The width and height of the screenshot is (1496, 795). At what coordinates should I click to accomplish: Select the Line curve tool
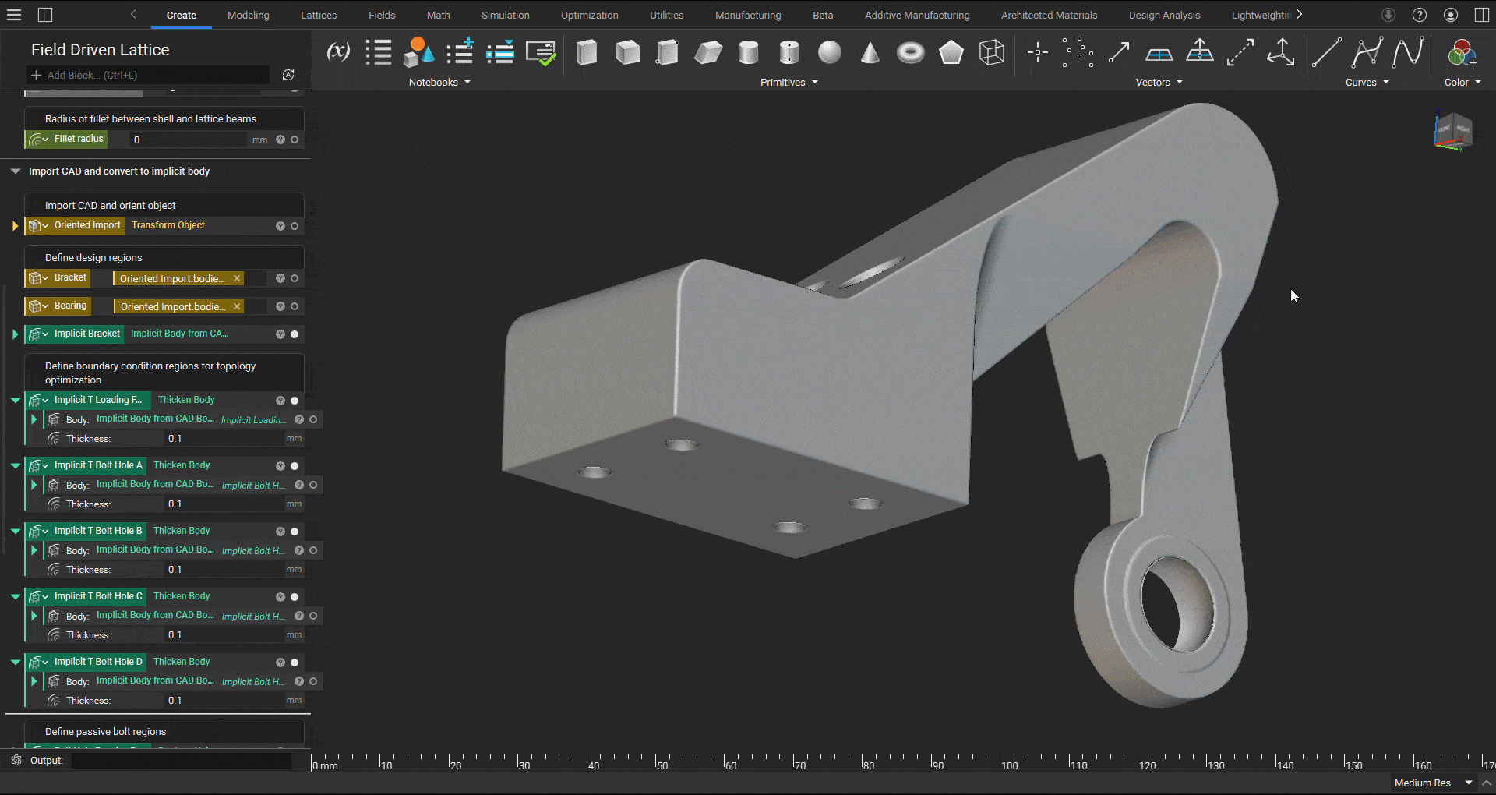pyautogui.click(x=1326, y=52)
